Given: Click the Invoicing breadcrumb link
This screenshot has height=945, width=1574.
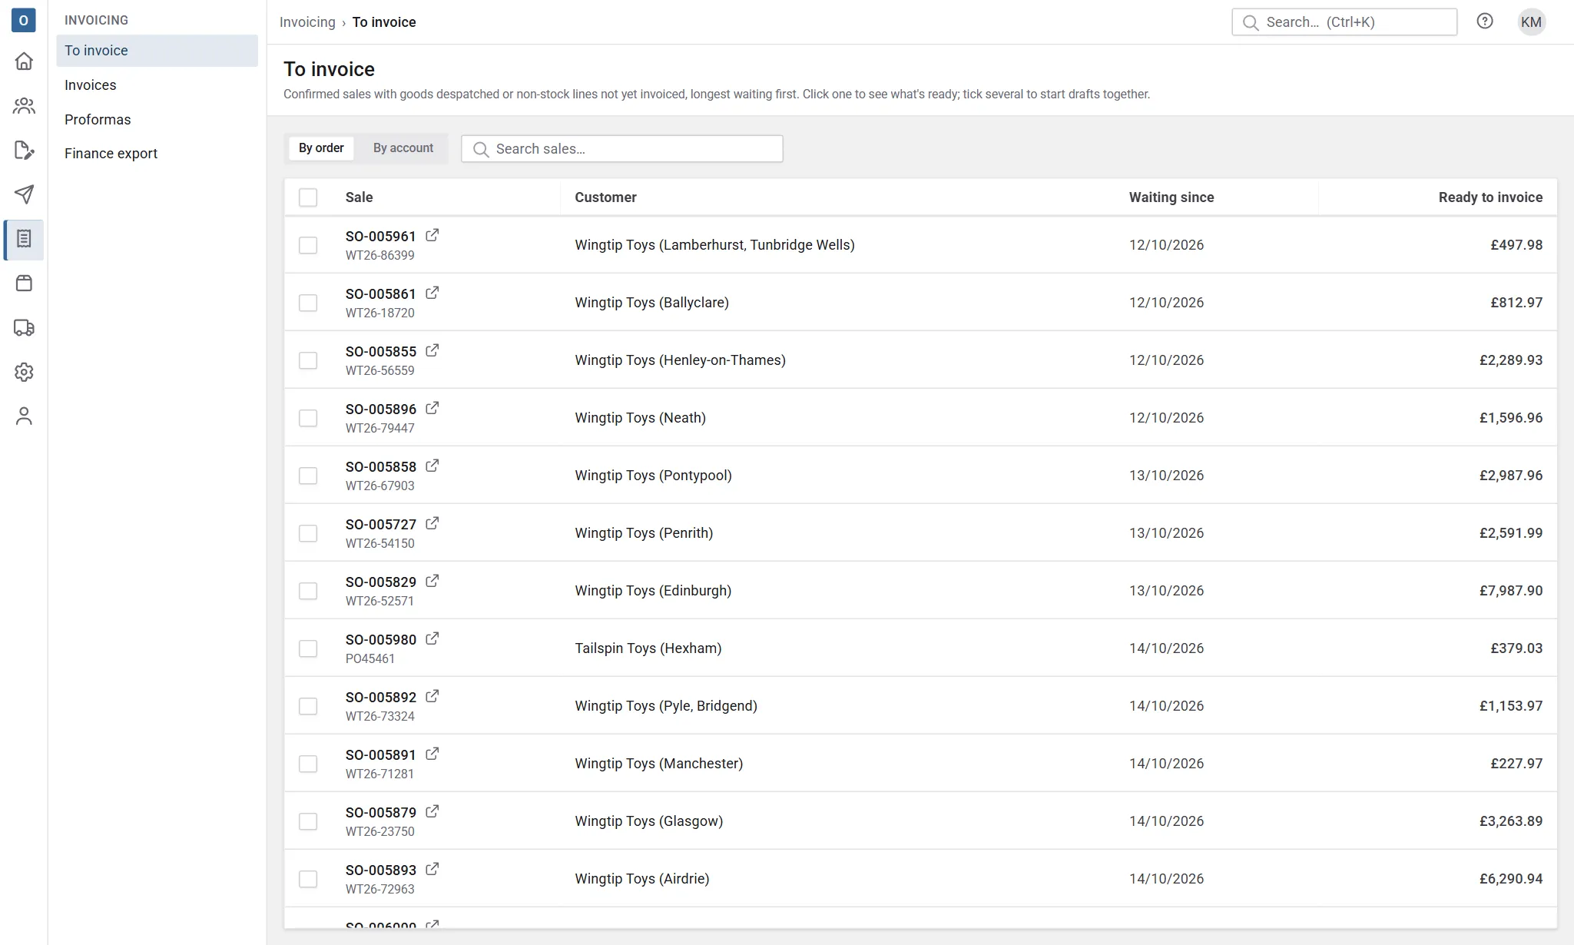Looking at the screenshot, I should pos(307,22).
